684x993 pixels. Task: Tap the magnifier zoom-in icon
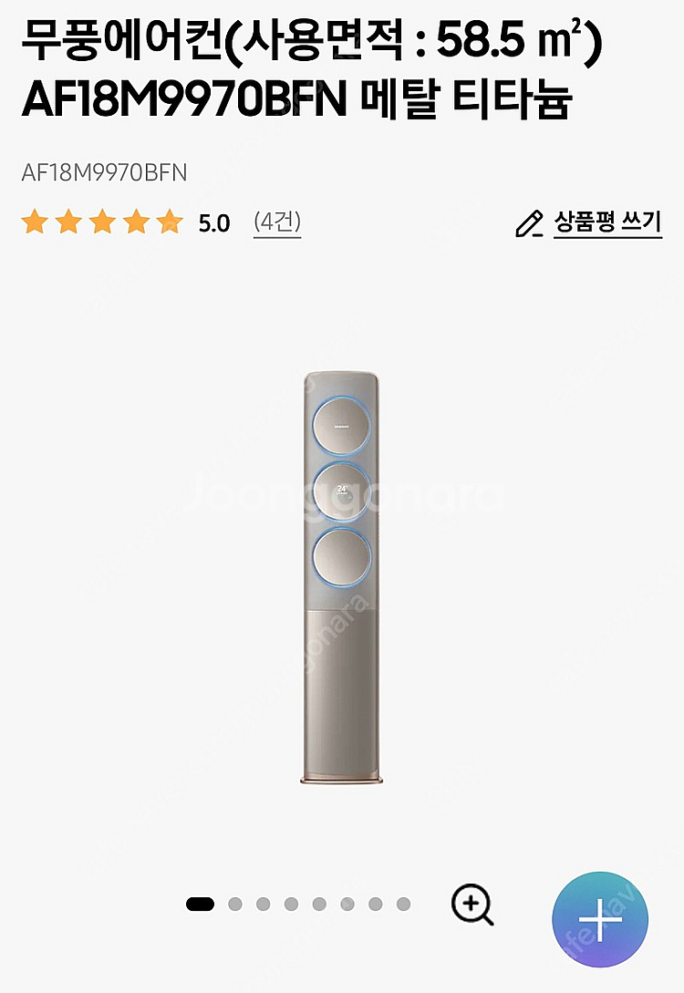coord(472,905)
